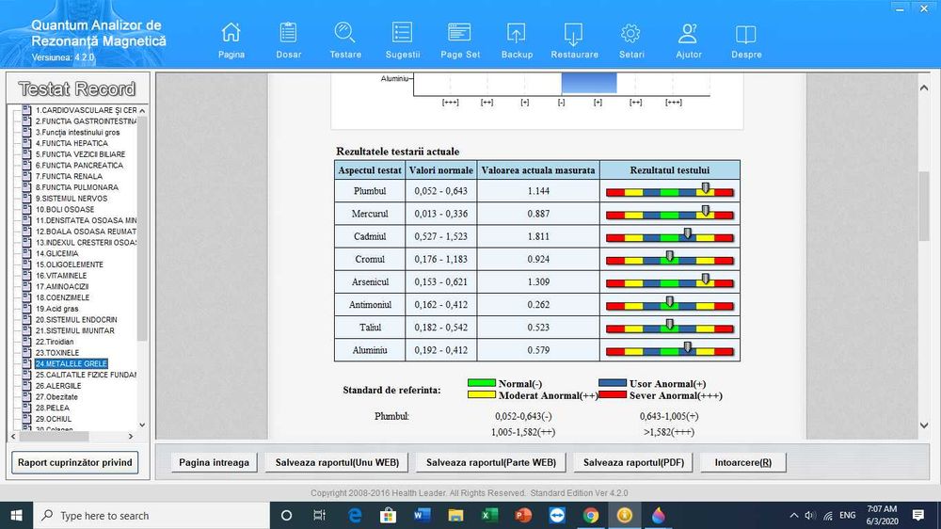The height and width of the screenshot is (529, 941).
Task: Click report scroll-up arrow
Action: pos(924,88)
